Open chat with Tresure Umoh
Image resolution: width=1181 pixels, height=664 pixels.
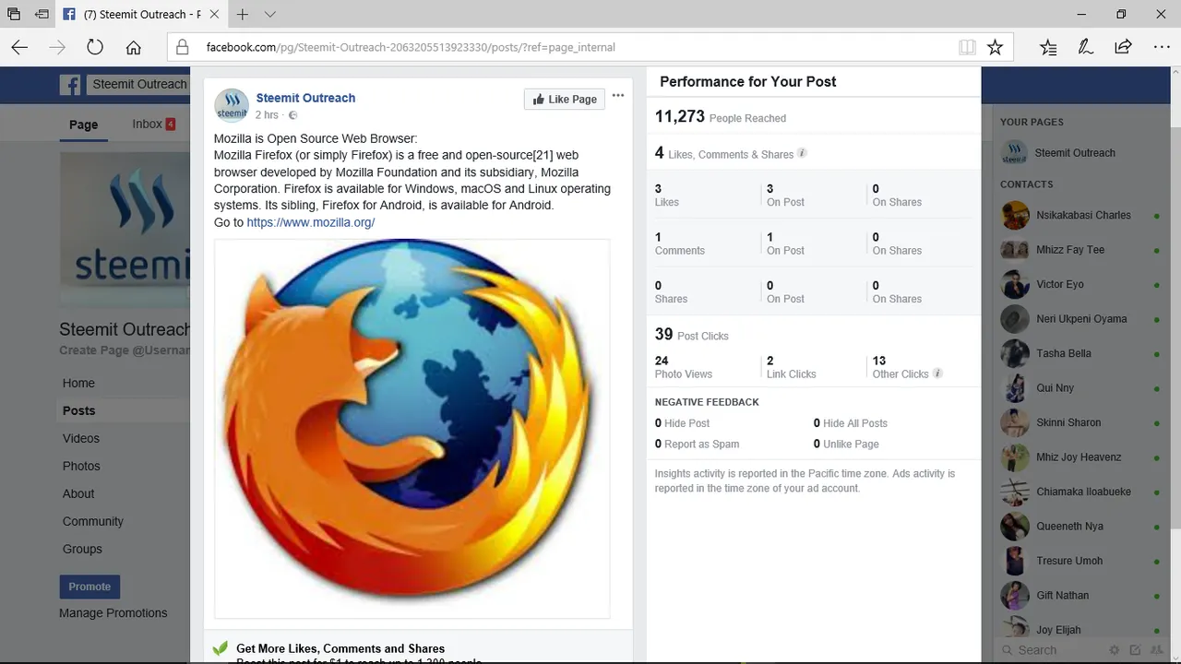(x=1081, y=561)
